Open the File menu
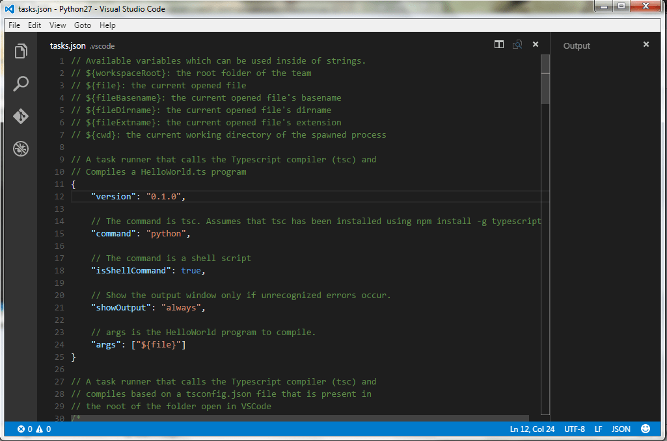 (14, 25)
